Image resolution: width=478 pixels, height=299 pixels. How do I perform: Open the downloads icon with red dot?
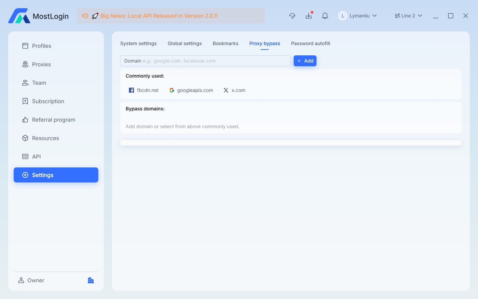(x=309, y=16)
